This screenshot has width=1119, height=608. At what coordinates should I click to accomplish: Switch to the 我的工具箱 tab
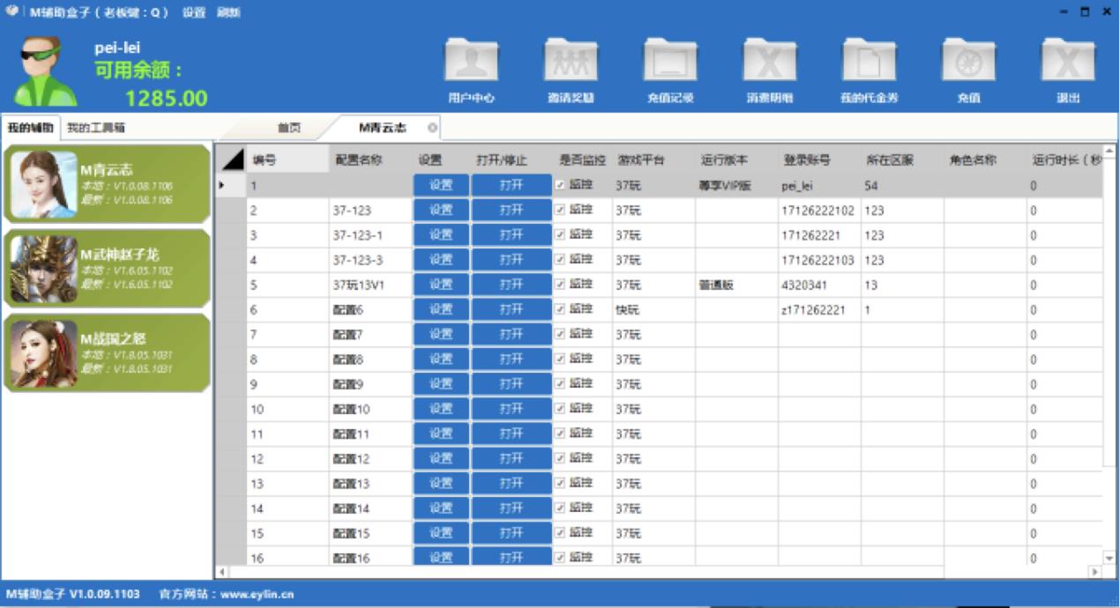pos(96,128)
